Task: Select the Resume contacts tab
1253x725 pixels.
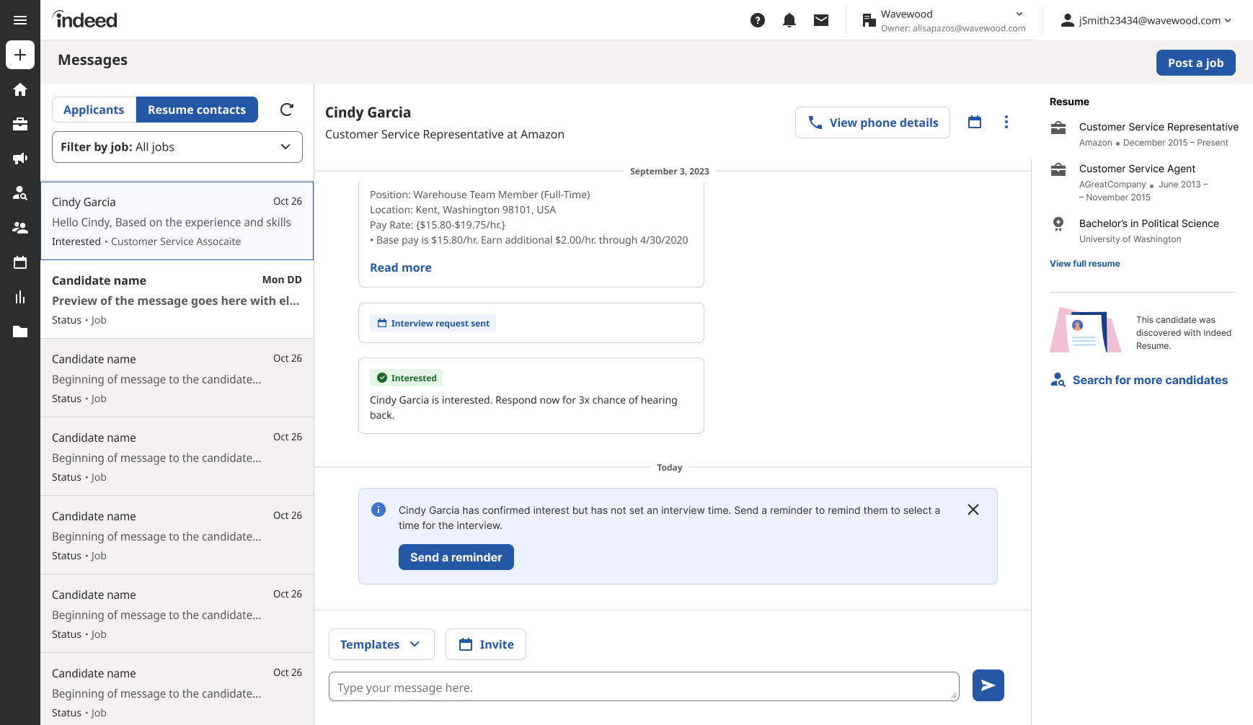Action: (x=197, y=110)
